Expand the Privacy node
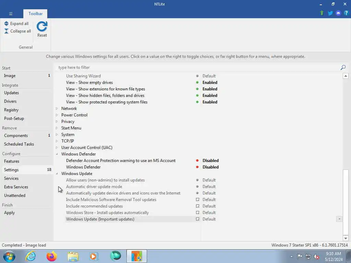This screenshot has width=351, height=263. coord(57,122)
